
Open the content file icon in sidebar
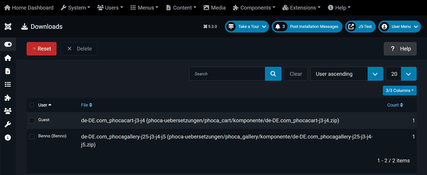point(8,71)
